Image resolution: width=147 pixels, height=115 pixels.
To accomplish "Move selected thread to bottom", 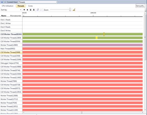I will coord(34,10).
